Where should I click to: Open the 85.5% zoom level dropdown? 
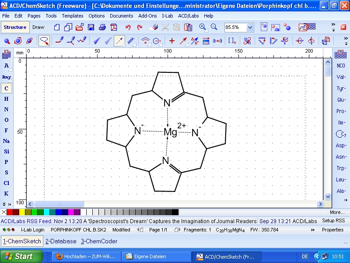[x=250, y=27]
